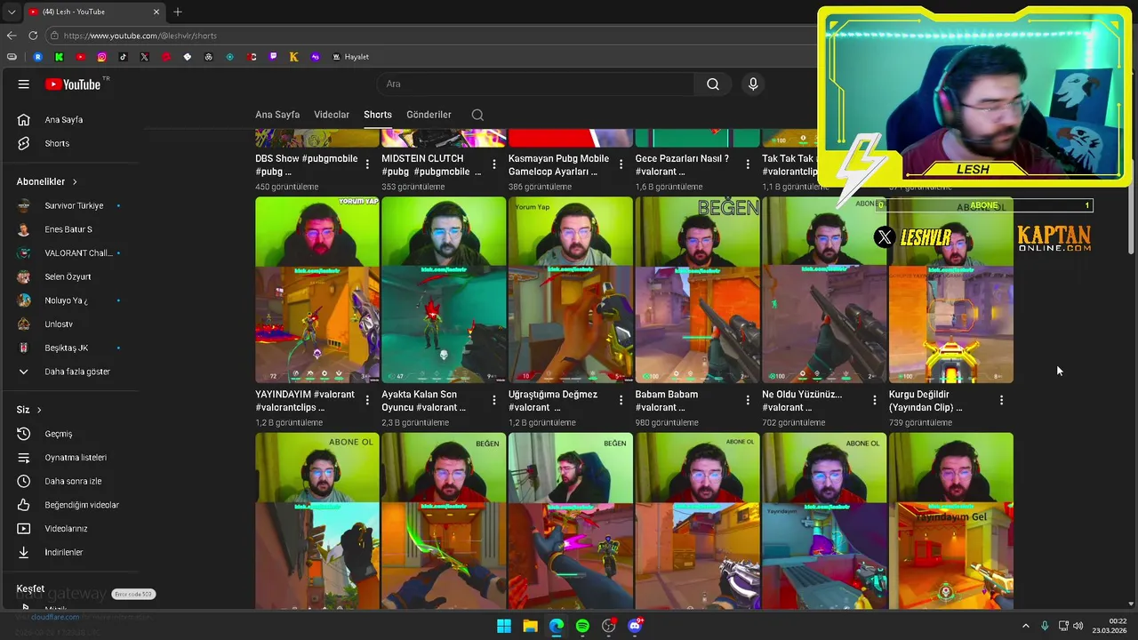Switch to Ana Sayfa channel tab
1138x640 pixels.
click(x=277, y=115)
